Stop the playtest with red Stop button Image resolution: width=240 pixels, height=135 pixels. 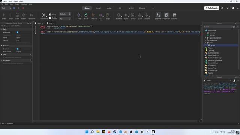[23, 8]
